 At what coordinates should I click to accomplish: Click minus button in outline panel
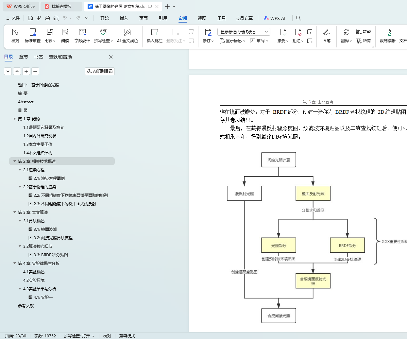point(36,71)
